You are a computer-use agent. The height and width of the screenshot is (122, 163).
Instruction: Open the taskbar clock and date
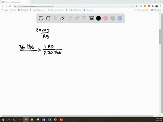(159, 120)
